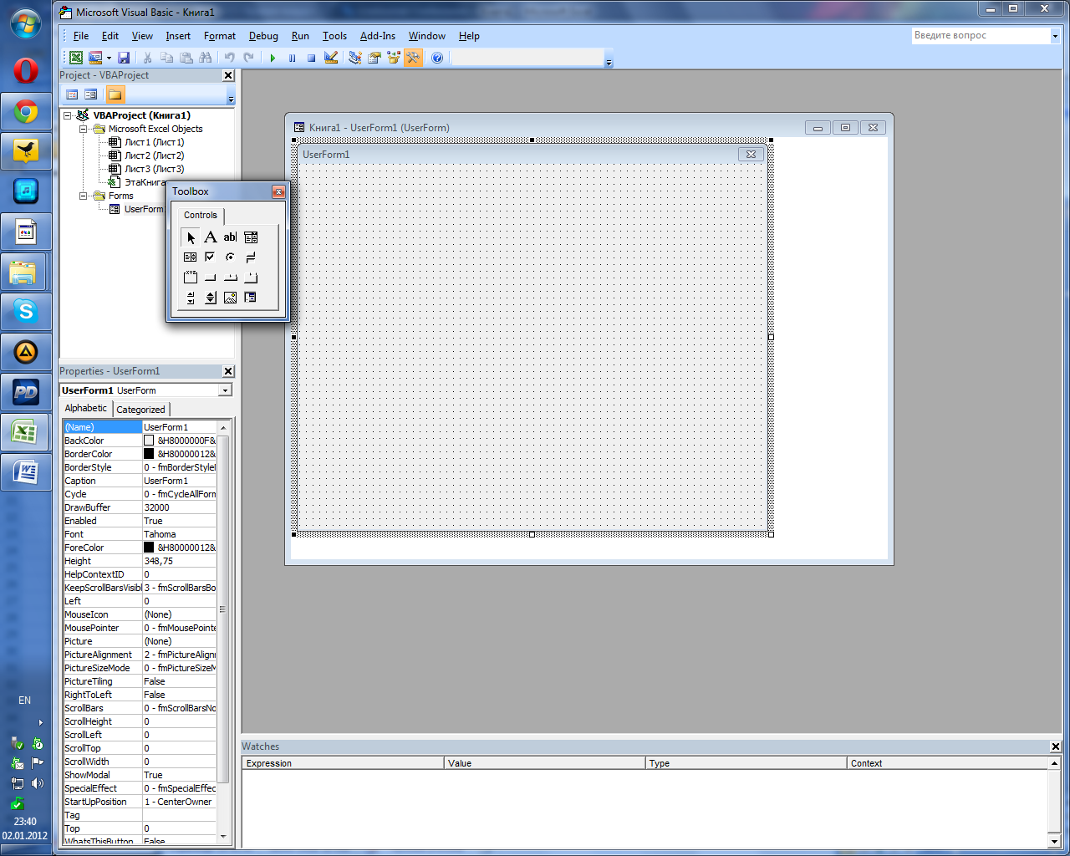Toggle the Toolbox button in the toolbar
This screenshot has height=856, width=1070.
413,58
